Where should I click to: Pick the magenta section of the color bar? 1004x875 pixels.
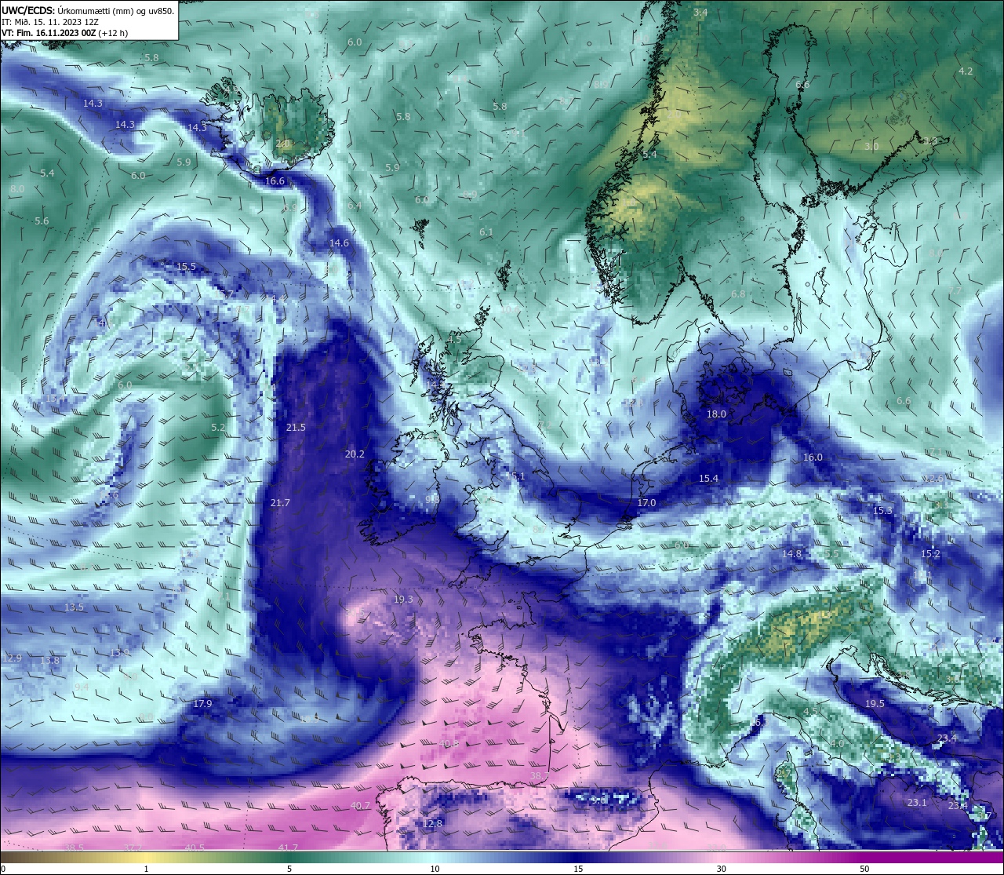click(x=933, y=857)
